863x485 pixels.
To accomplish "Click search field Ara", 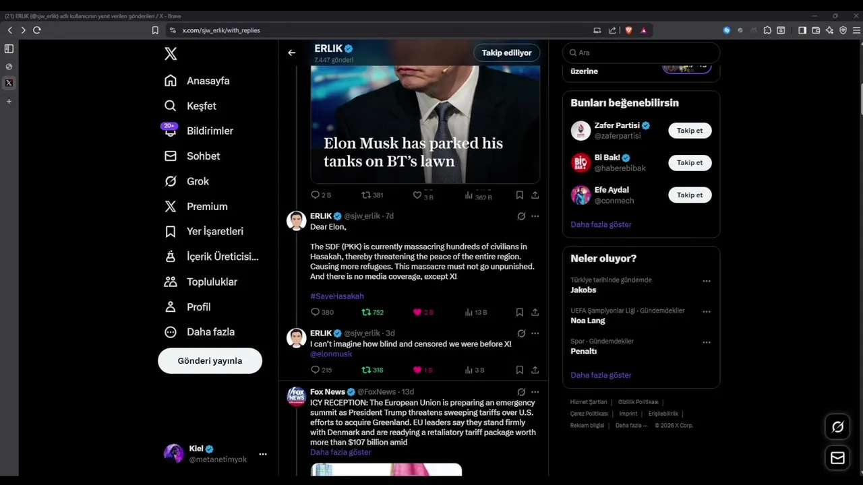I will (641, 53).
